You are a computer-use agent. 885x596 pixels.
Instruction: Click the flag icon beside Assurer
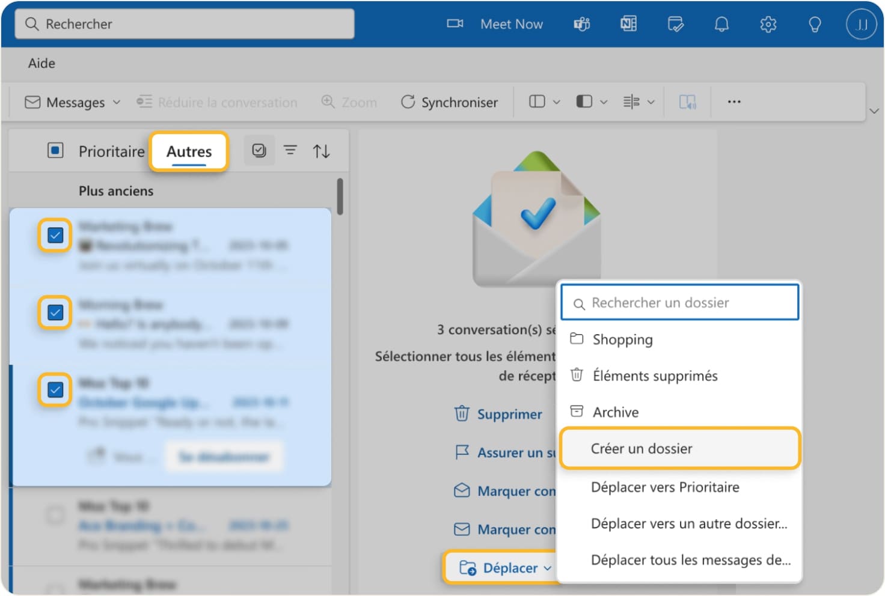tap(462, 452)
